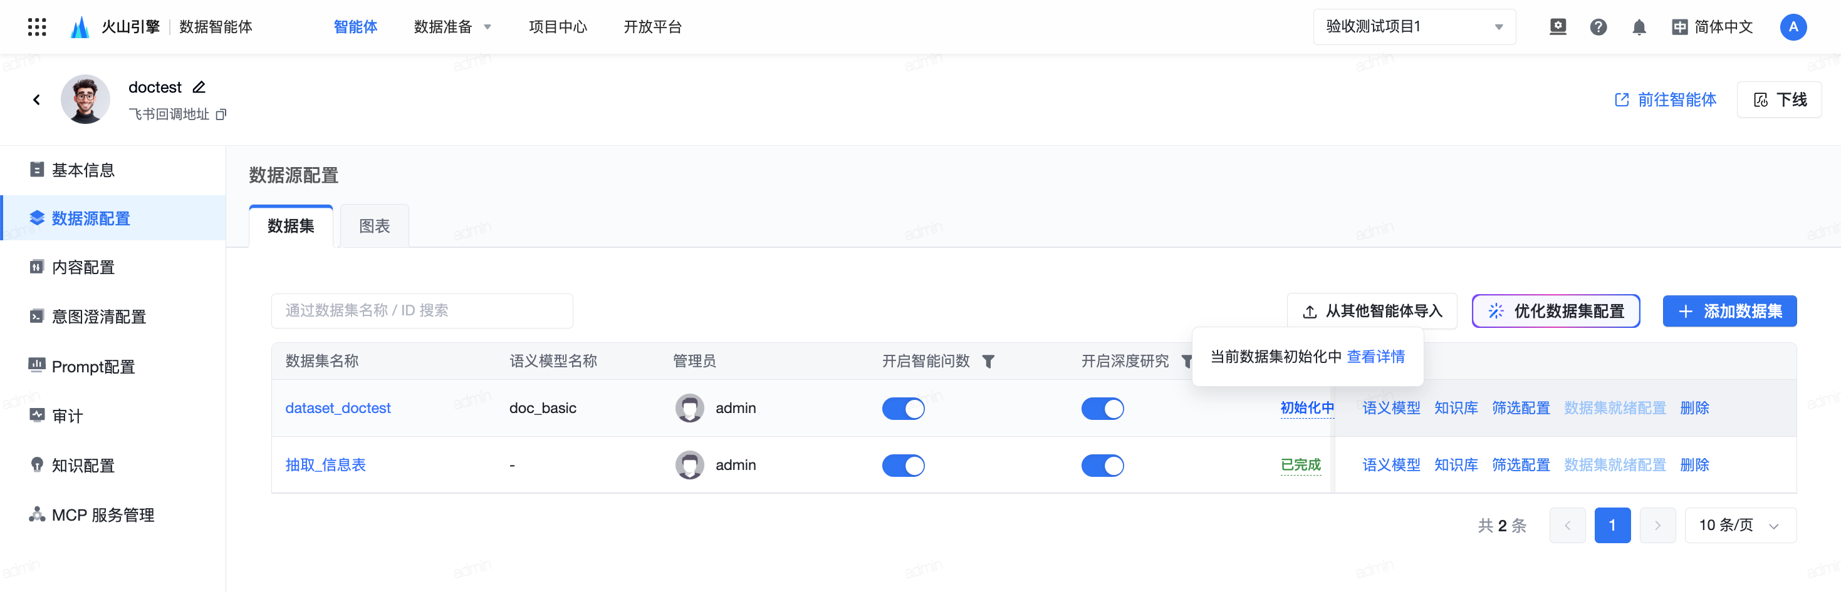Image resolution: width=1841 pixels, height=592 pixels.
Task: Go back using the left arrow icon
Action: coord(36,100)
